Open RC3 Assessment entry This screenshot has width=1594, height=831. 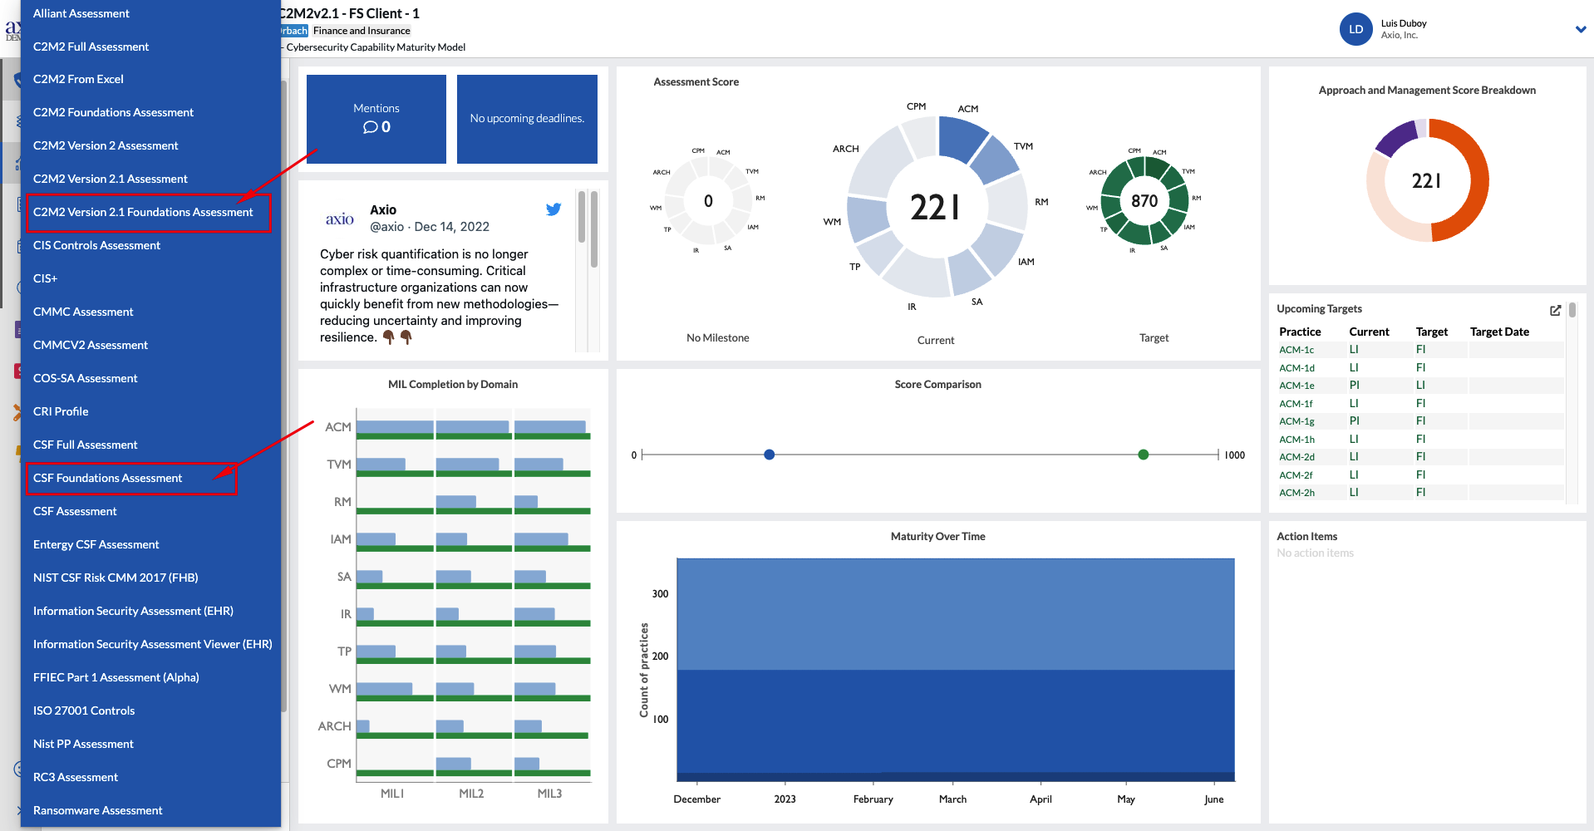pos(76,777)
